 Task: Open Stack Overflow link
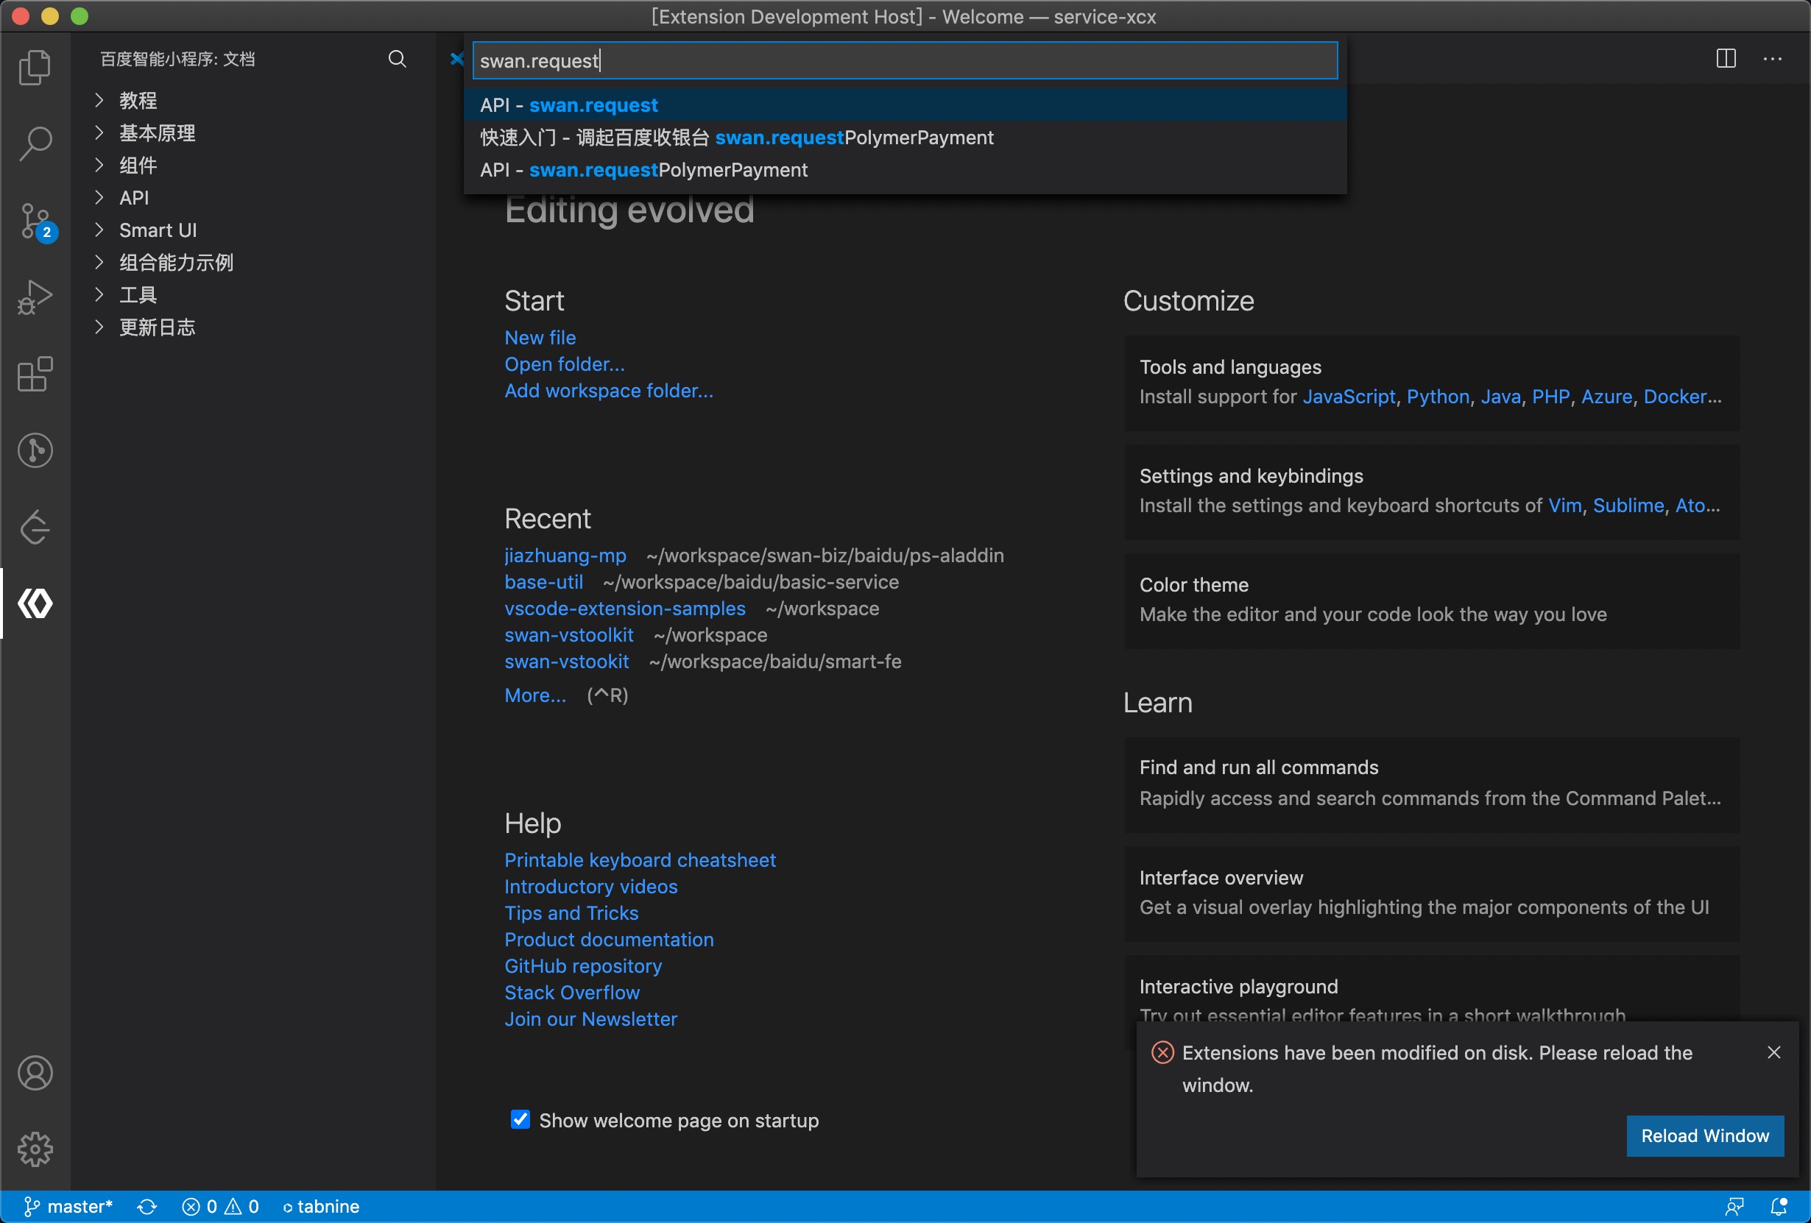click(572, 993)
